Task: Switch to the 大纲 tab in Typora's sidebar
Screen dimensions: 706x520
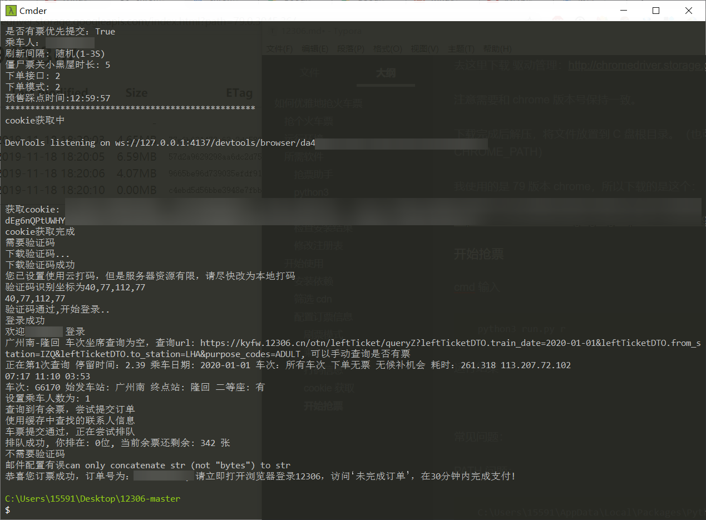Action: coord(386,73)
